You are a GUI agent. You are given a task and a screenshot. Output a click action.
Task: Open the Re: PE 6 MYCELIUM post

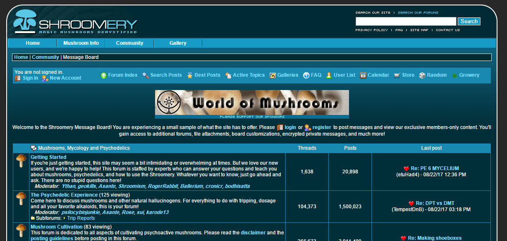(x=435, y=168)
